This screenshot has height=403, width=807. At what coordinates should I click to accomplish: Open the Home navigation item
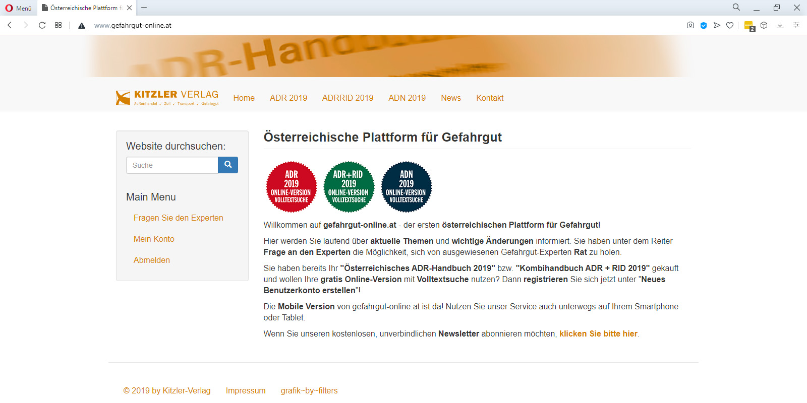[244, 98]
